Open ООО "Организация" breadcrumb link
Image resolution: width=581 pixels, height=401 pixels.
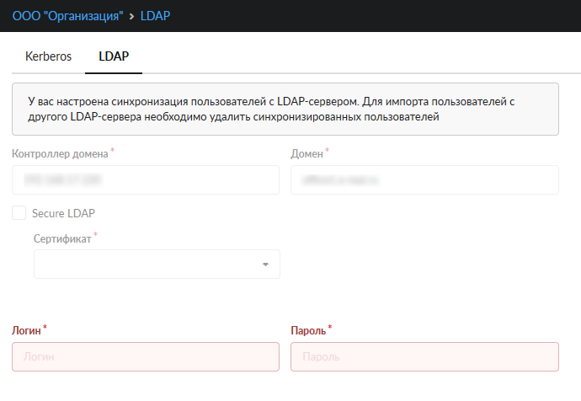click(66, 16)
